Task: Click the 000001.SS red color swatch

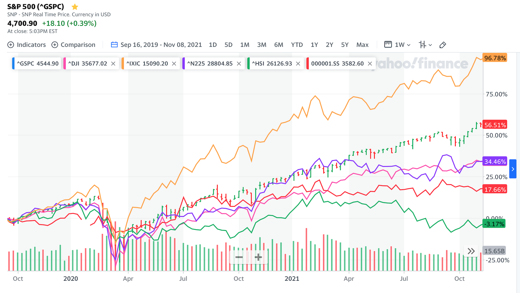Action: pyautogui.click(x=308, y=64)
